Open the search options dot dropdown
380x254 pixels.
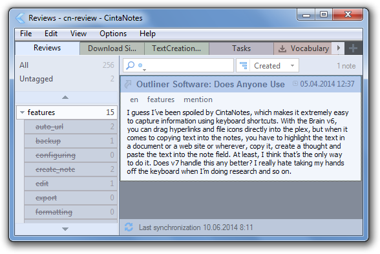click(x=142, y=67)
